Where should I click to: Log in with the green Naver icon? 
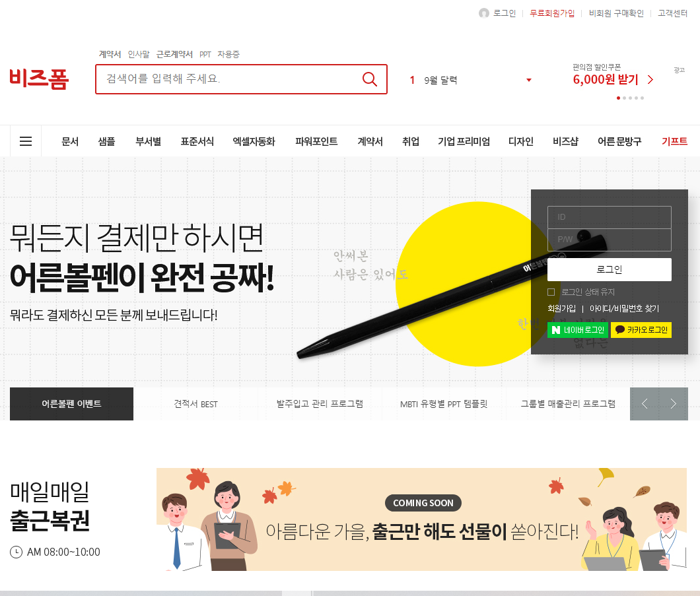click(577, 329)
